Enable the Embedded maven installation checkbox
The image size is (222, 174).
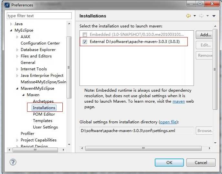(x=85, y=35)
